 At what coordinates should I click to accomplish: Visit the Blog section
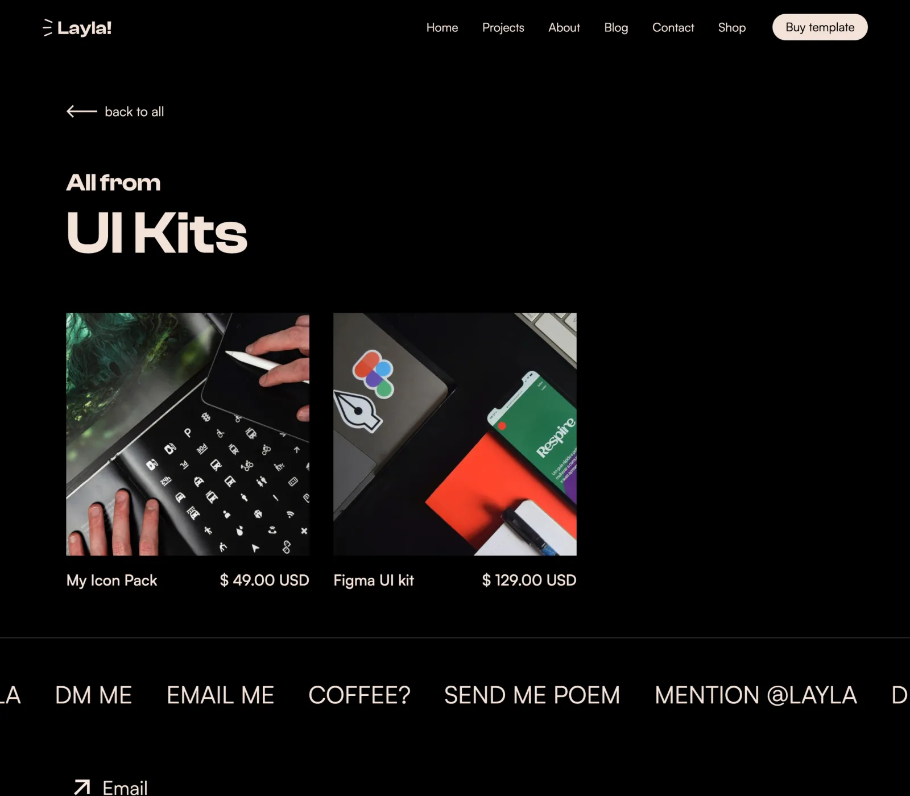click(616, 27)
